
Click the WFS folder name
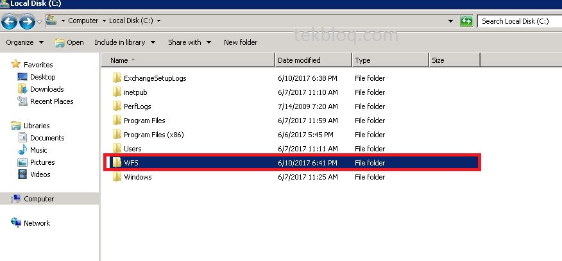point(131,163)
